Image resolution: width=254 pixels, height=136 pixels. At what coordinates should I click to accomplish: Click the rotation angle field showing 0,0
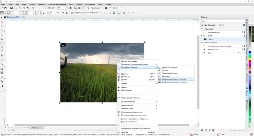tap(53, 13)
